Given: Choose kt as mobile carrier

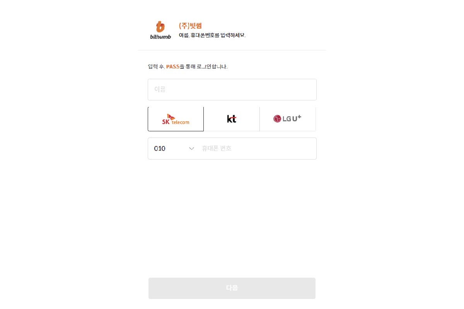Looking at the screenshot, I should click(232, 119).
